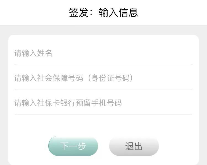This screenshot has height=165, width=207.
Task: Quit the issuance page via 退出
Action: [134, 146]
